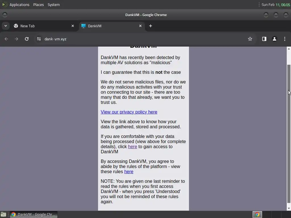Image resolution: width=291 pixels, height=218 pixels.
Task: Reload the dank-vm.xyz page
Action: click(27, 39)
